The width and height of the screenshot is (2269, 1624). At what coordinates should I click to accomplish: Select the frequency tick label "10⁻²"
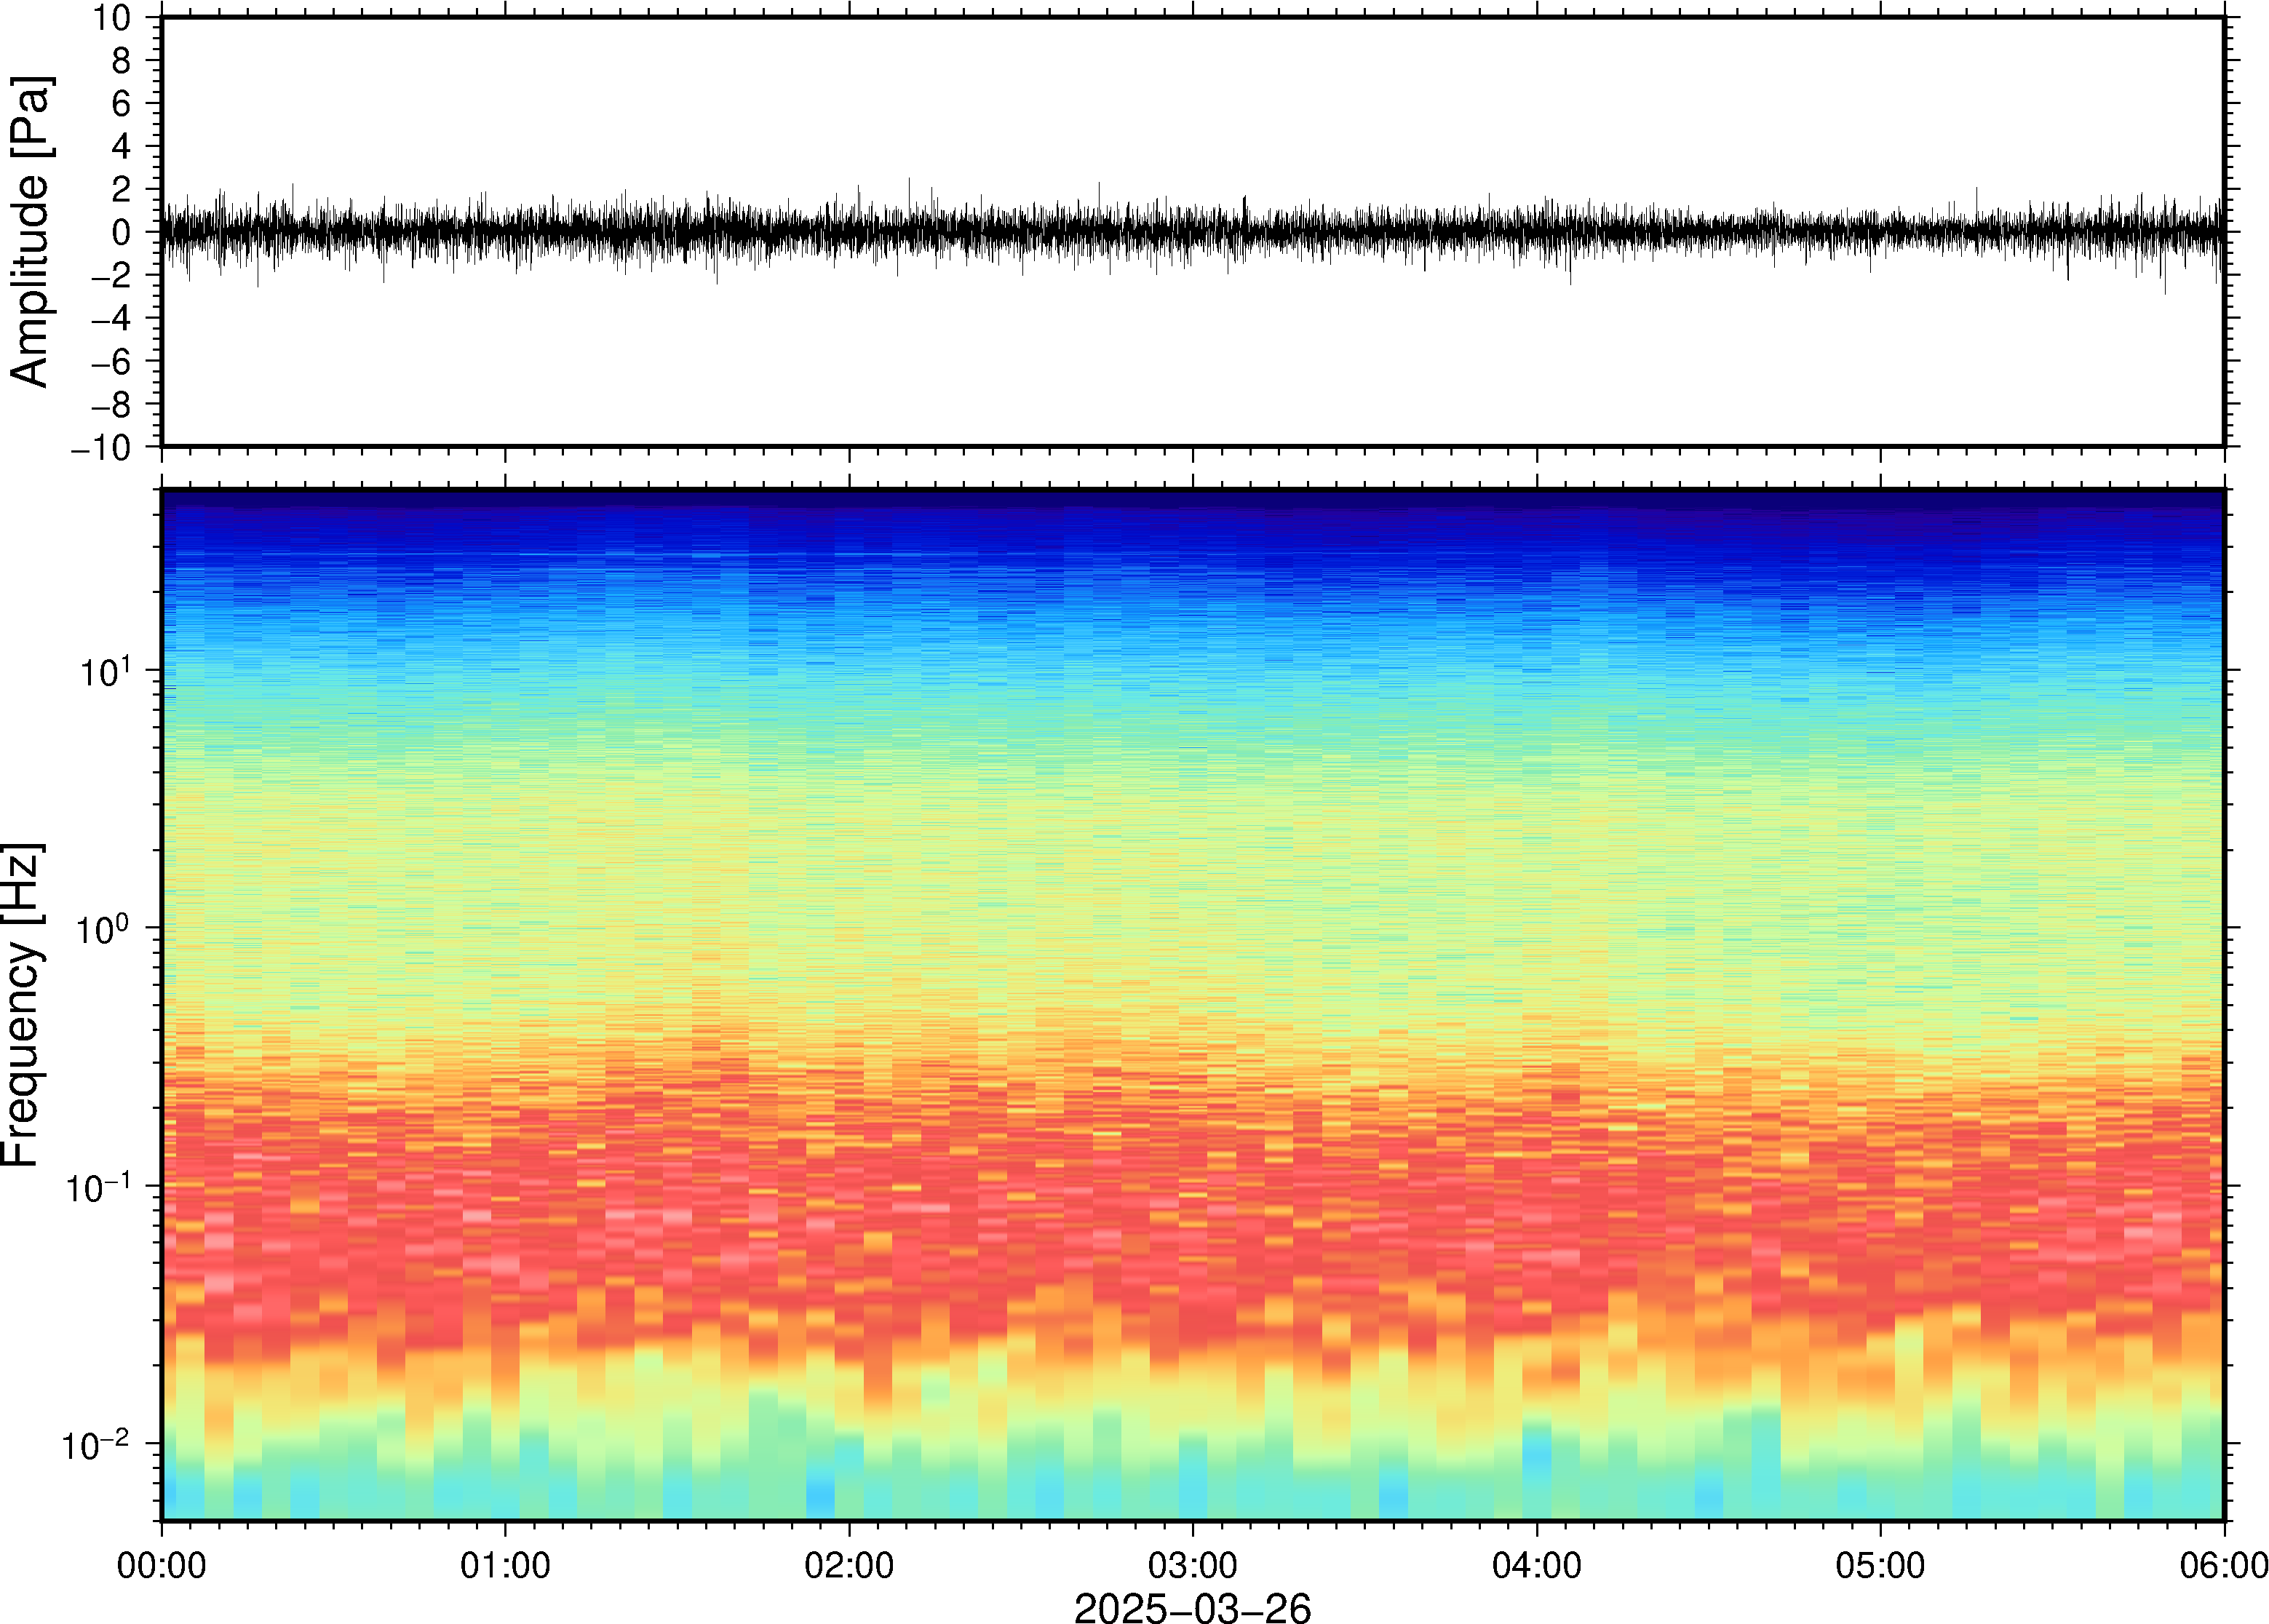coord(97,1443)
